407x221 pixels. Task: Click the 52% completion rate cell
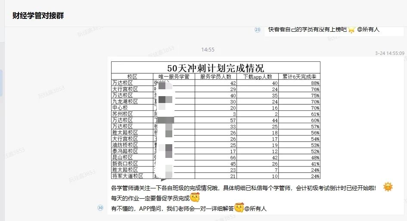click(x=299, y=151)
